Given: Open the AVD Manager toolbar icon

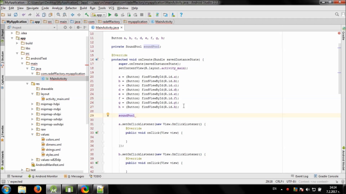Looking at the screenshot, I should (x=149, y=15).
